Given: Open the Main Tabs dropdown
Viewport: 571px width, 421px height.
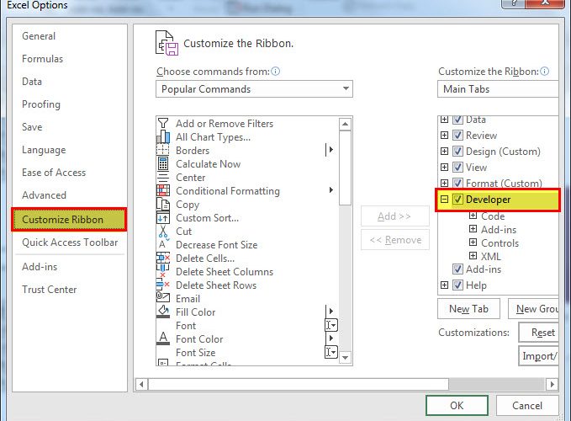Looking at the screenshot, I should [498, 89].
